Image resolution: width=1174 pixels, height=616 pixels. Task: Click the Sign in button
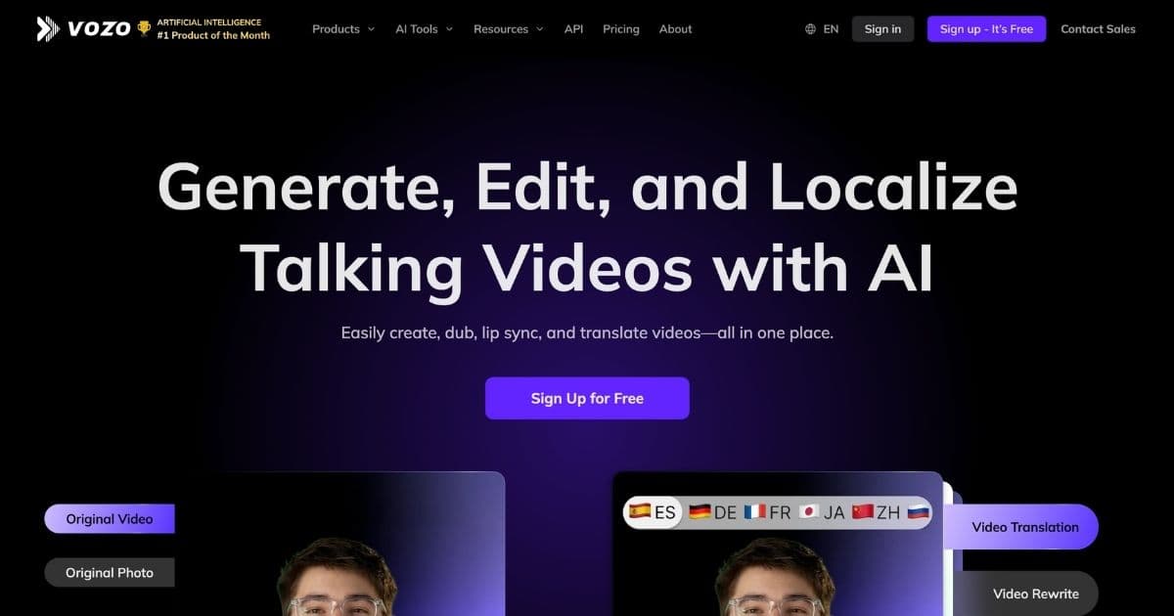(882, 29)
